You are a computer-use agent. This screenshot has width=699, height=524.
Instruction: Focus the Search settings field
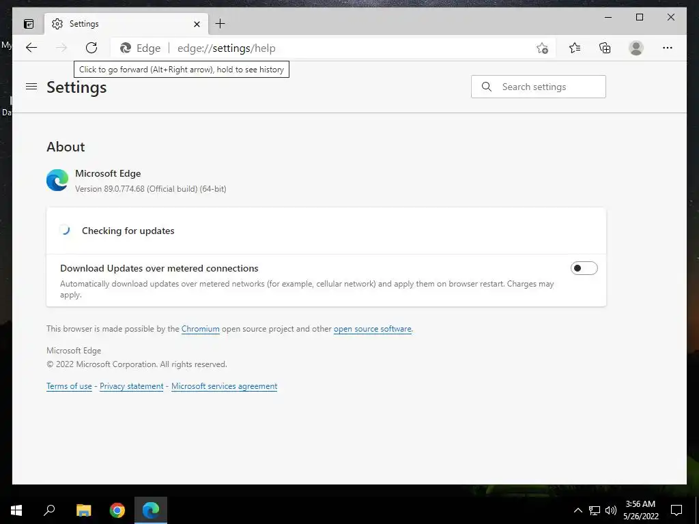click(539, 87)
